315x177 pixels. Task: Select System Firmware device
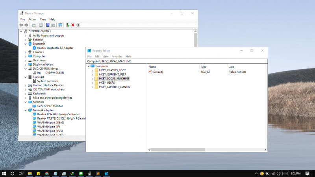click(x=48, y=81)
